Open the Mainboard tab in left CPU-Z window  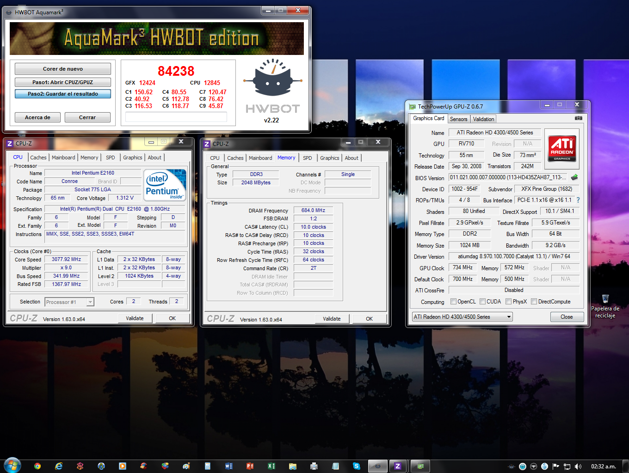63,158
